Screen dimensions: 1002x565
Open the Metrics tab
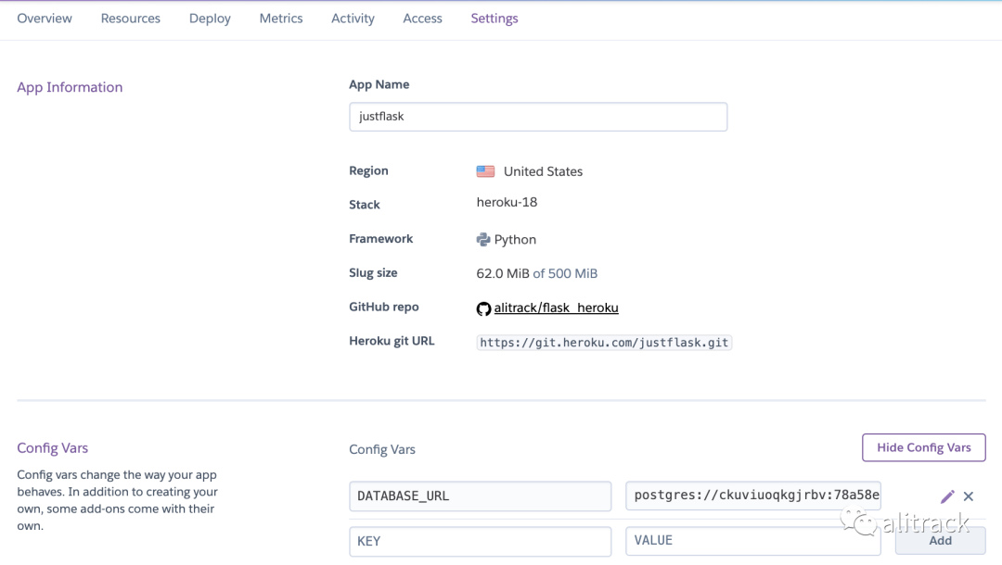point(281,19)
